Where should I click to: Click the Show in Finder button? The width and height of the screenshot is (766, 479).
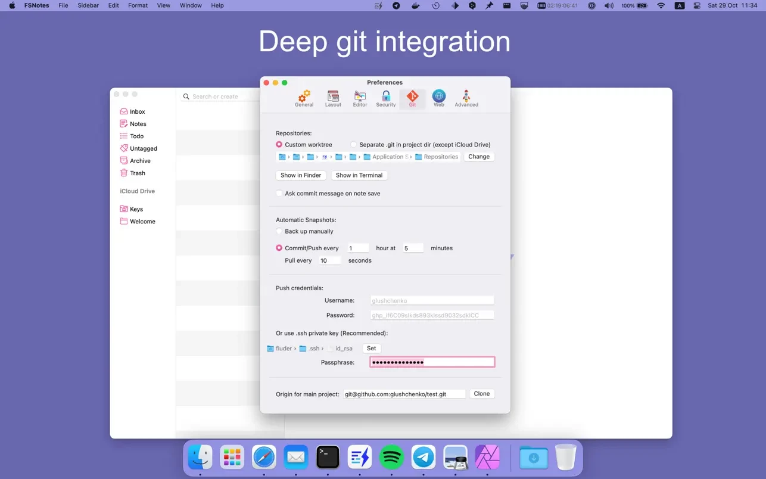point(301,175)
